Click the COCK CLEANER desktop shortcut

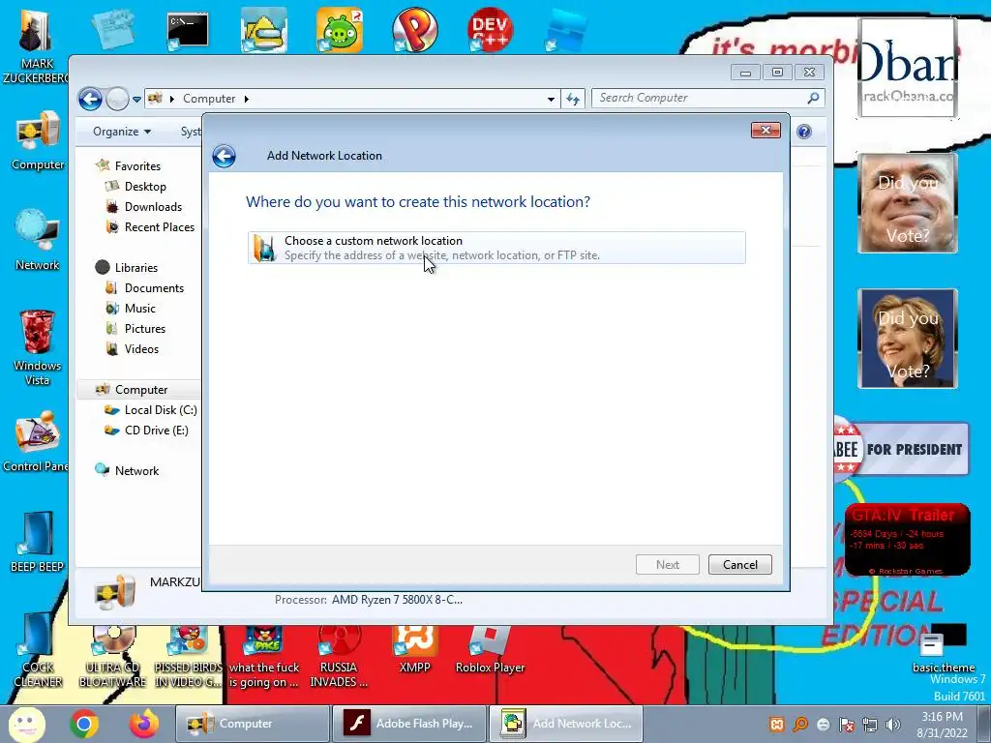pos(38,649)
